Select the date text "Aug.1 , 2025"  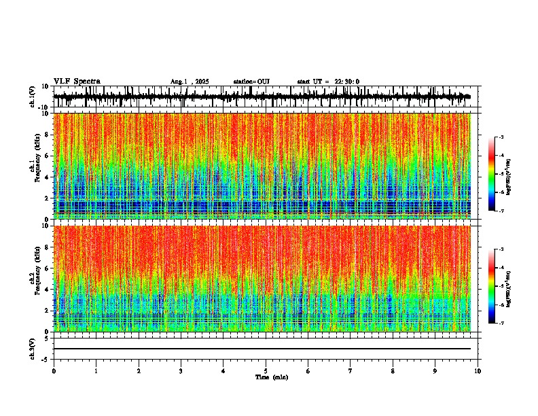190,82
